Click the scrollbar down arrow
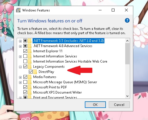Image resolution: width=148 pixels, height=120 pixels. [x=127, y=96]
